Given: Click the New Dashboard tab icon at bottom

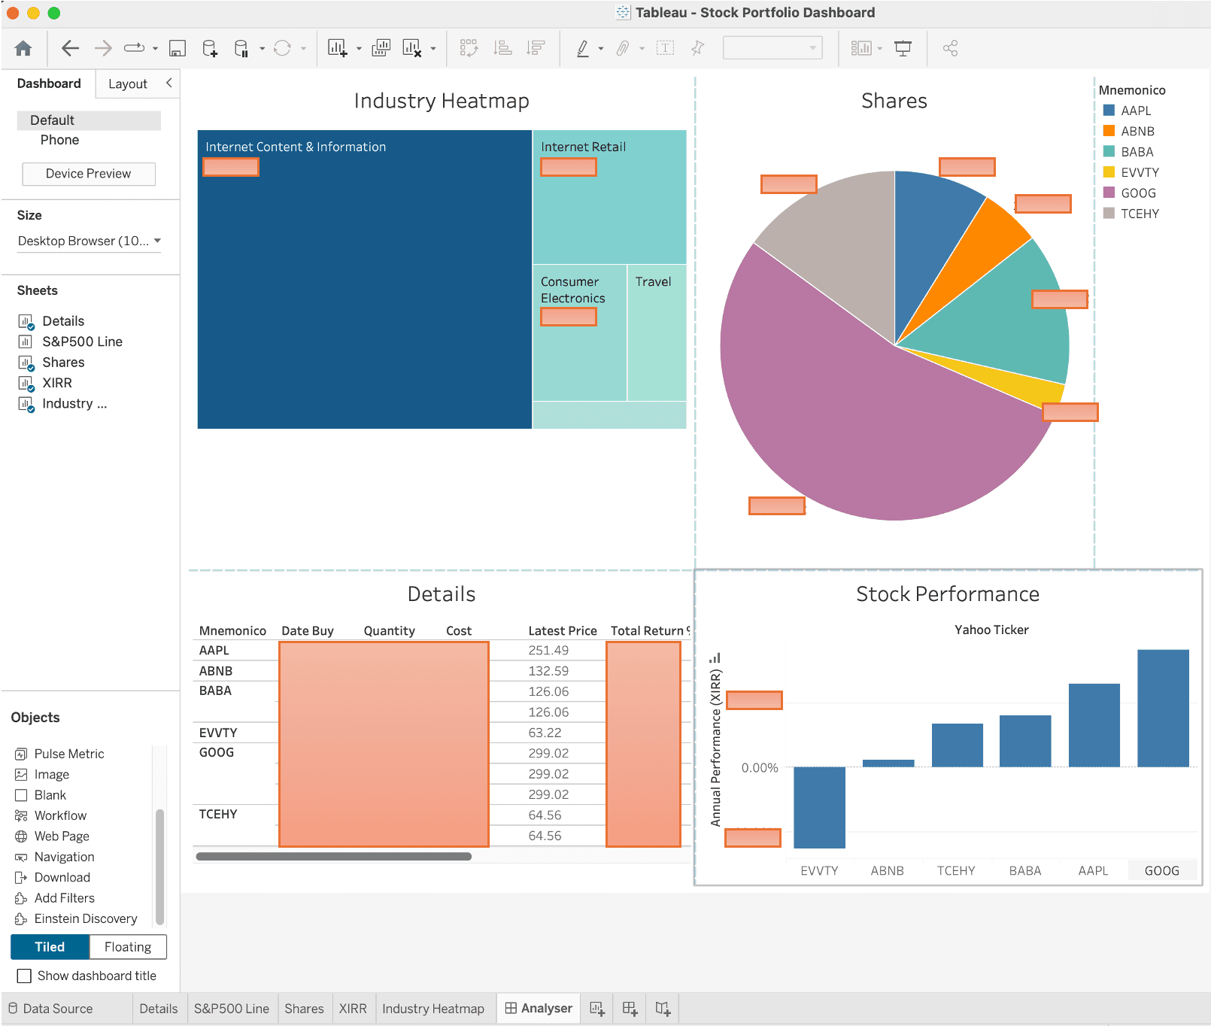Looking at the screenshot, I should click(630, 1009).
